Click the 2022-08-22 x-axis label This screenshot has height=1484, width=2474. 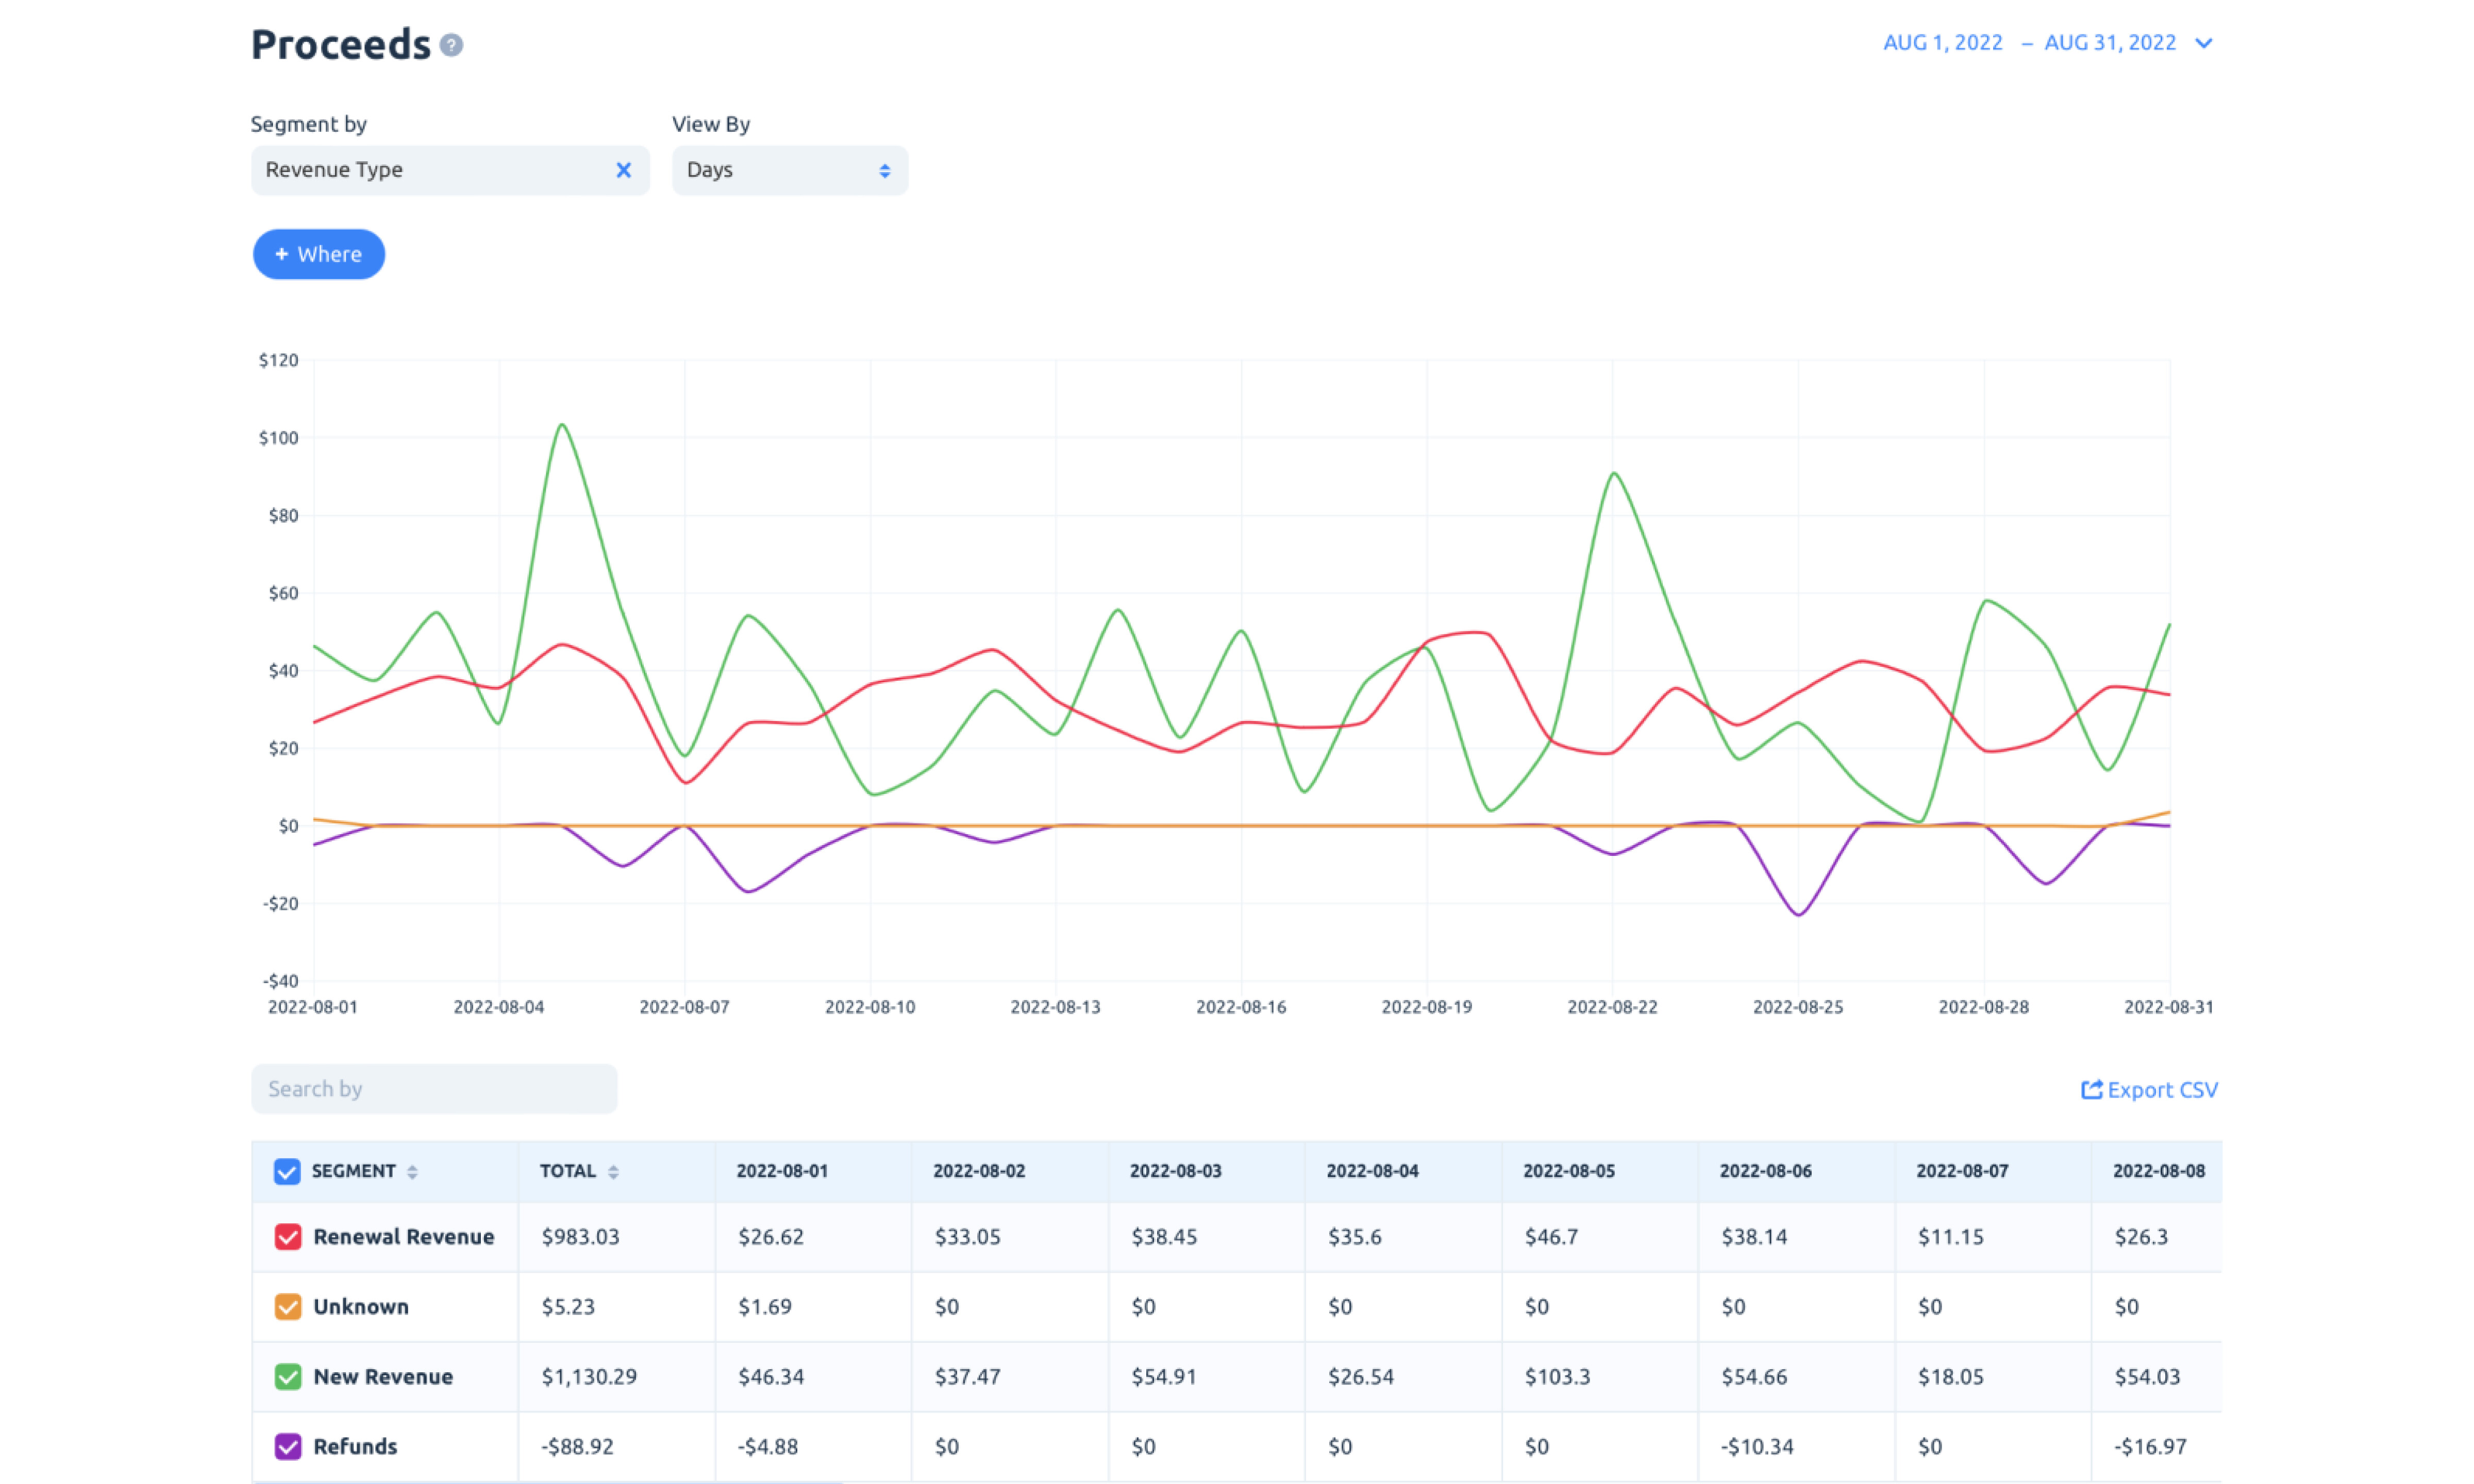click(x=1612, y=1007)
